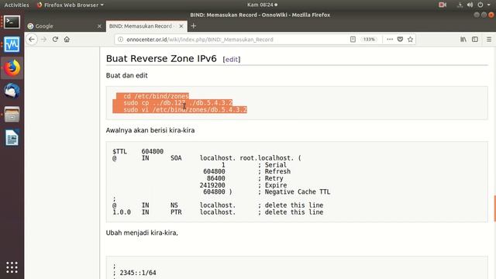The image size is (496, 279).
Task: Go back to previous page
Action: point(32,40)
